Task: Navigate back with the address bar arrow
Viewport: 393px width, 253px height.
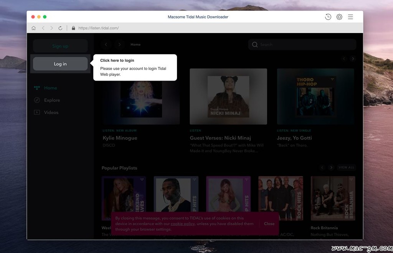Action: point(43,28)
